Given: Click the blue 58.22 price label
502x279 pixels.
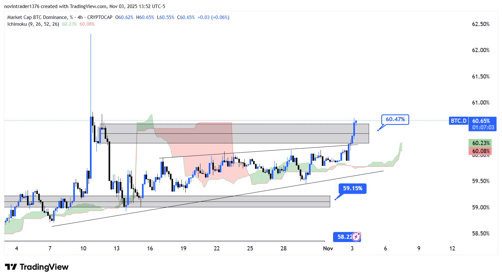Looking at the screenshot, I should tap(344, 237).
